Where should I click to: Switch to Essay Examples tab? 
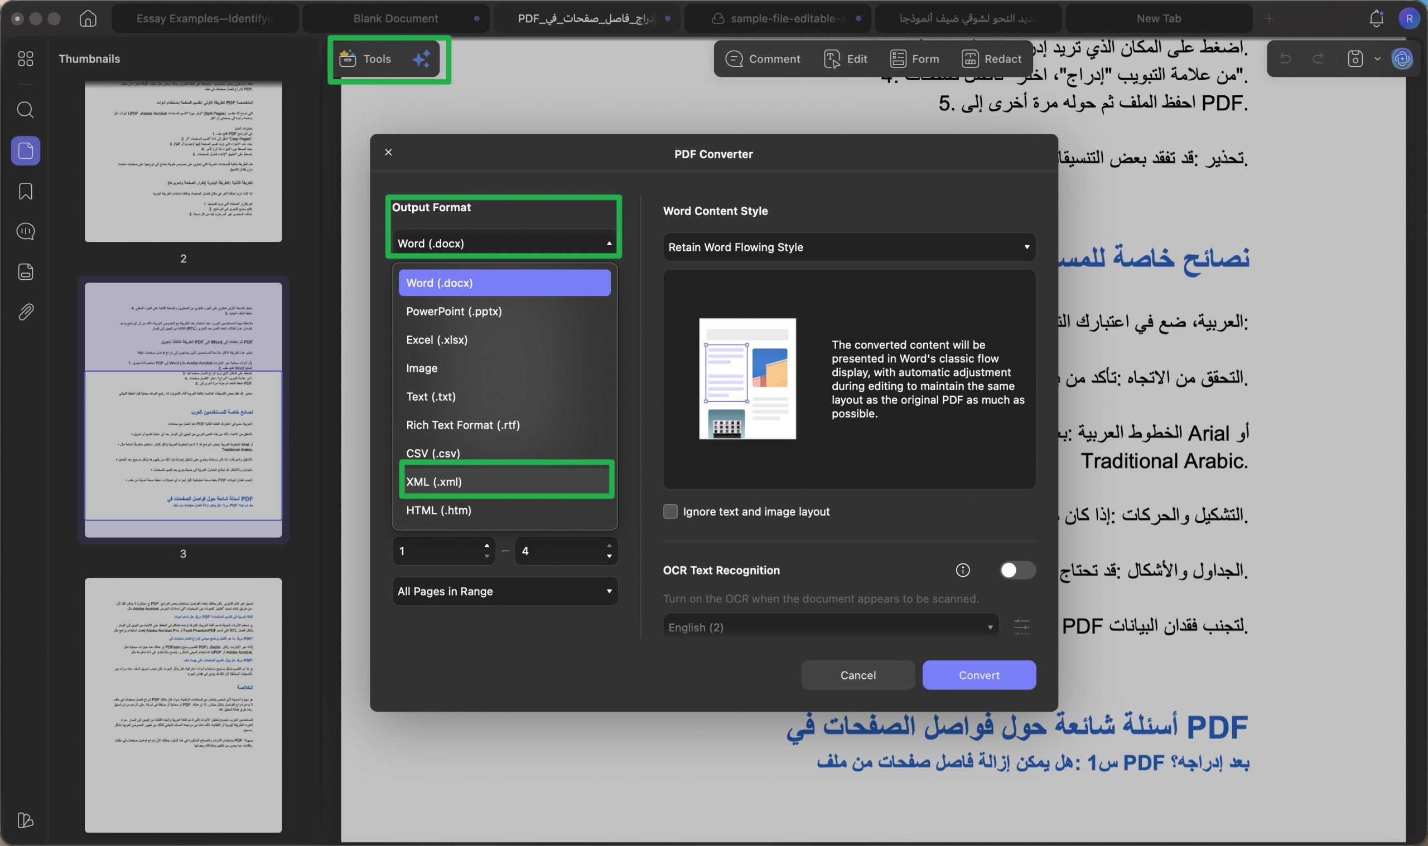205,18
